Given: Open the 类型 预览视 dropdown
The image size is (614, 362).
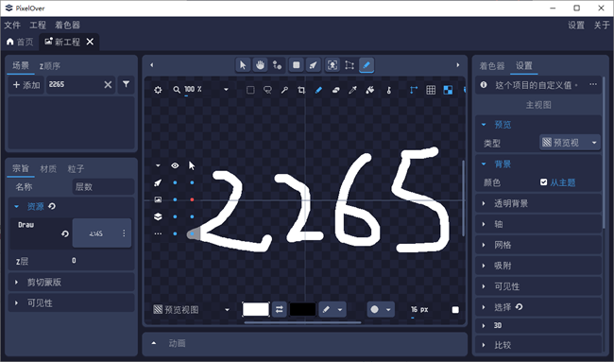Looking at the screenshot, I should [571, 143].
